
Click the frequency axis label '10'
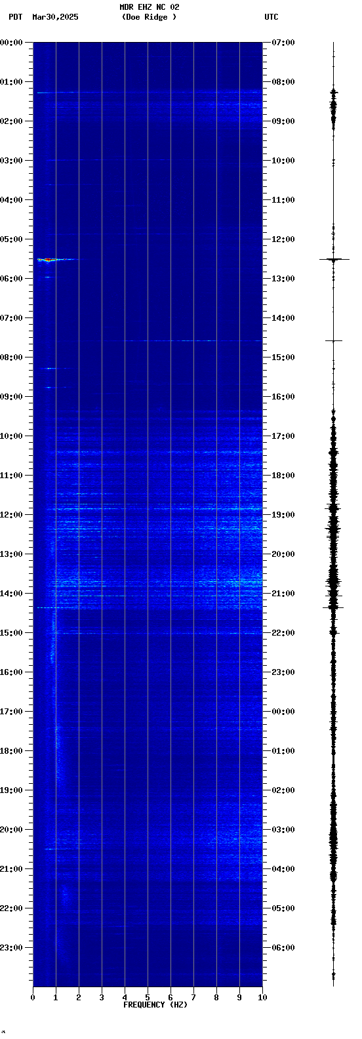(262, 998)
